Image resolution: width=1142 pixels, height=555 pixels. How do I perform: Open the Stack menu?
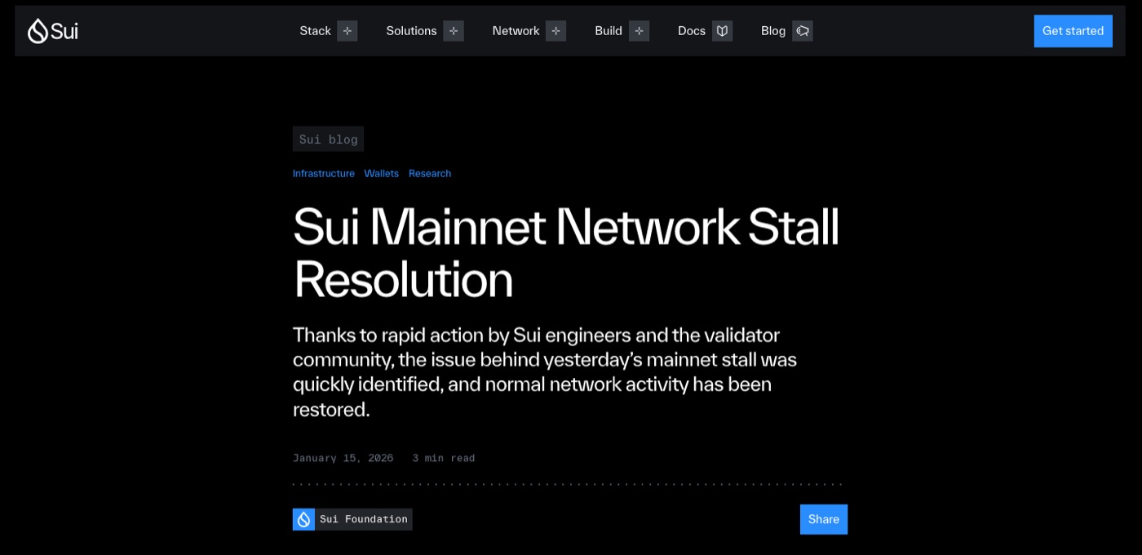click(x=315, y=31)
